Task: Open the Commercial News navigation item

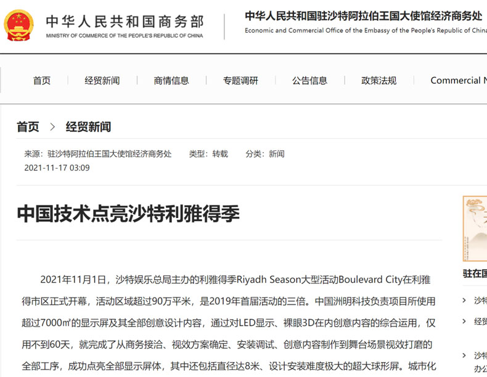Action: tap(459, 81)
